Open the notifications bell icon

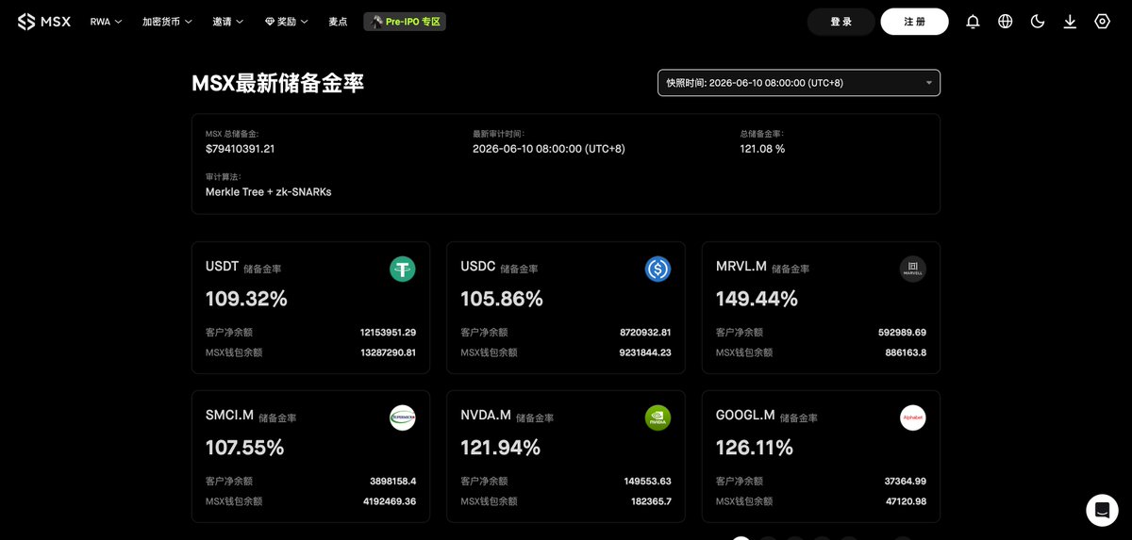[973, 22]
